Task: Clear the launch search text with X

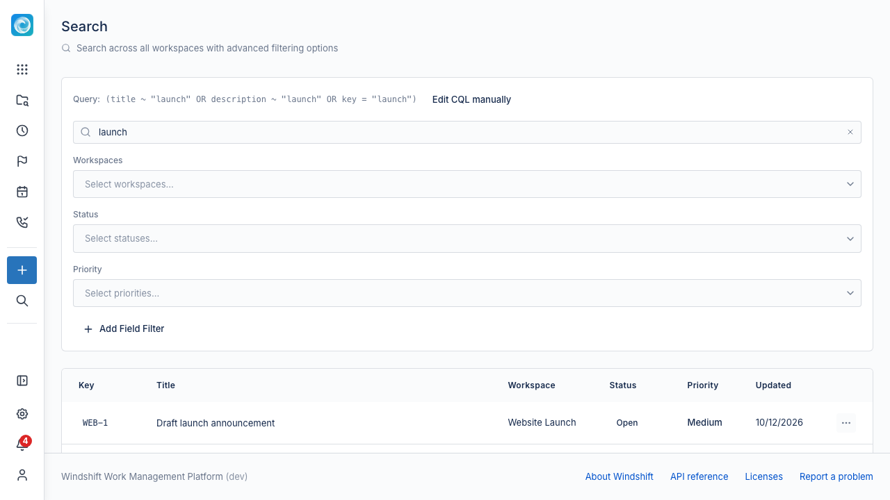Action: [x=850, y=132]
